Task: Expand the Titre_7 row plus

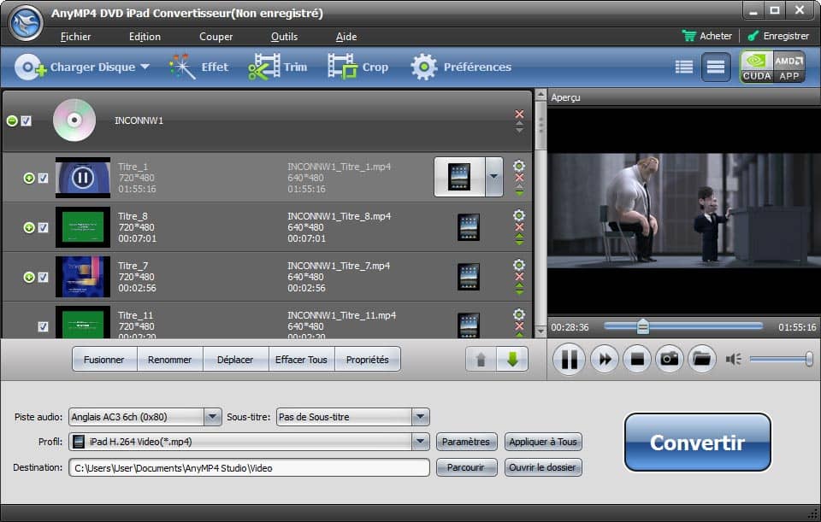Action: (x=29, y=277)
